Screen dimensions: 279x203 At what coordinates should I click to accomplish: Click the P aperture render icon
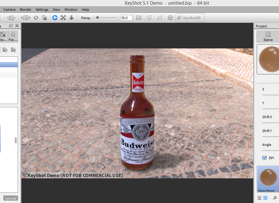click(170, 18)
